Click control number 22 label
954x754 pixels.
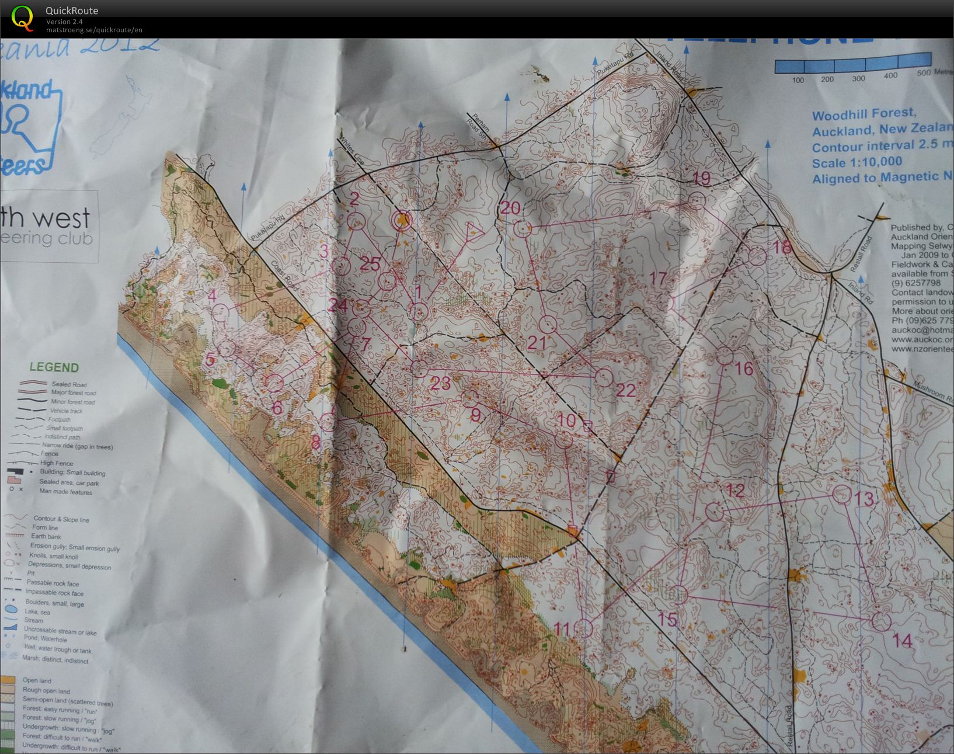[625, 390]
